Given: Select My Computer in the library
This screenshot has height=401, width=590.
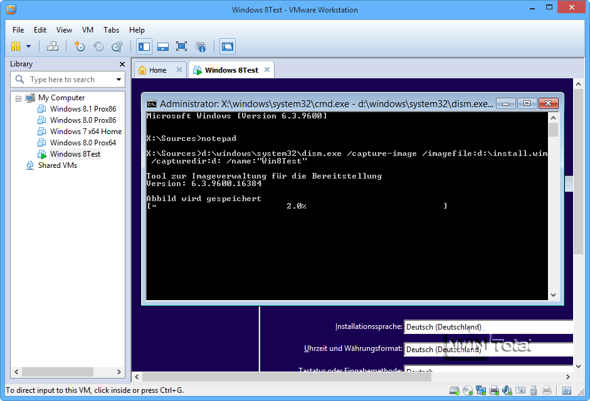Looking at the screenshot, I should point(61,98).
